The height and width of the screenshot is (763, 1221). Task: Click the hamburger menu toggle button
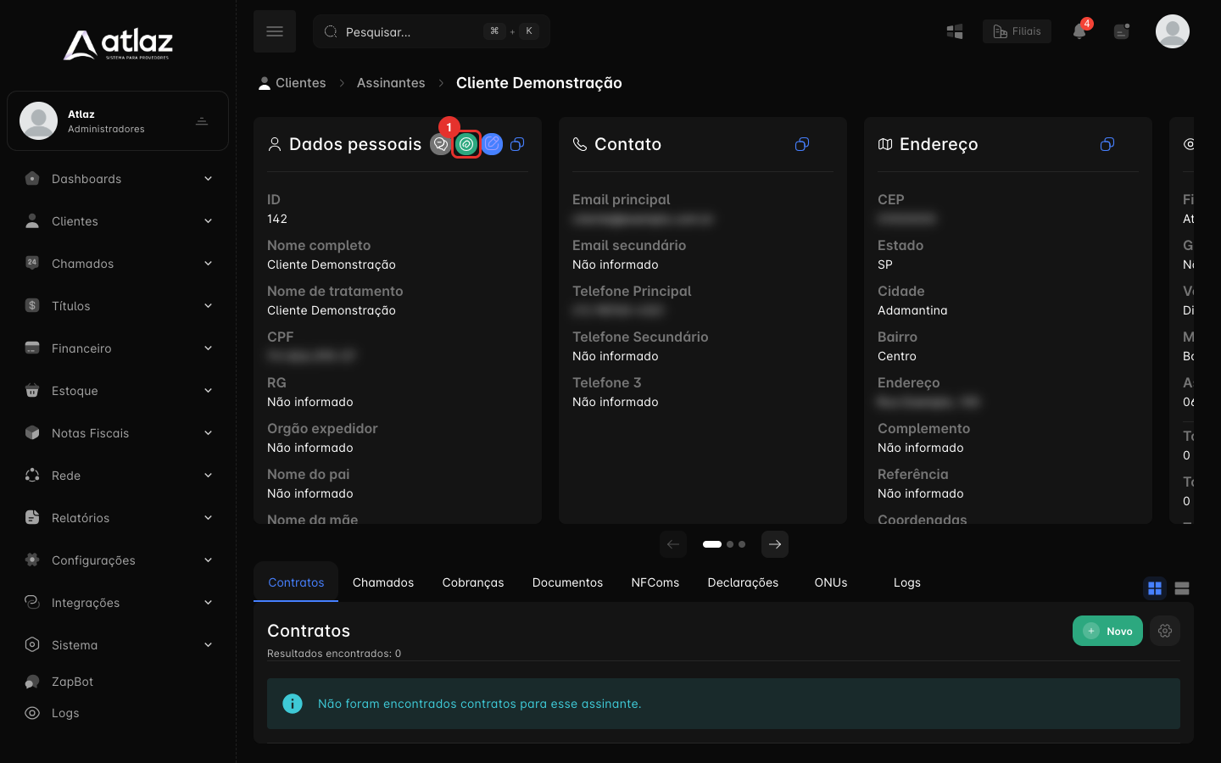275,31
